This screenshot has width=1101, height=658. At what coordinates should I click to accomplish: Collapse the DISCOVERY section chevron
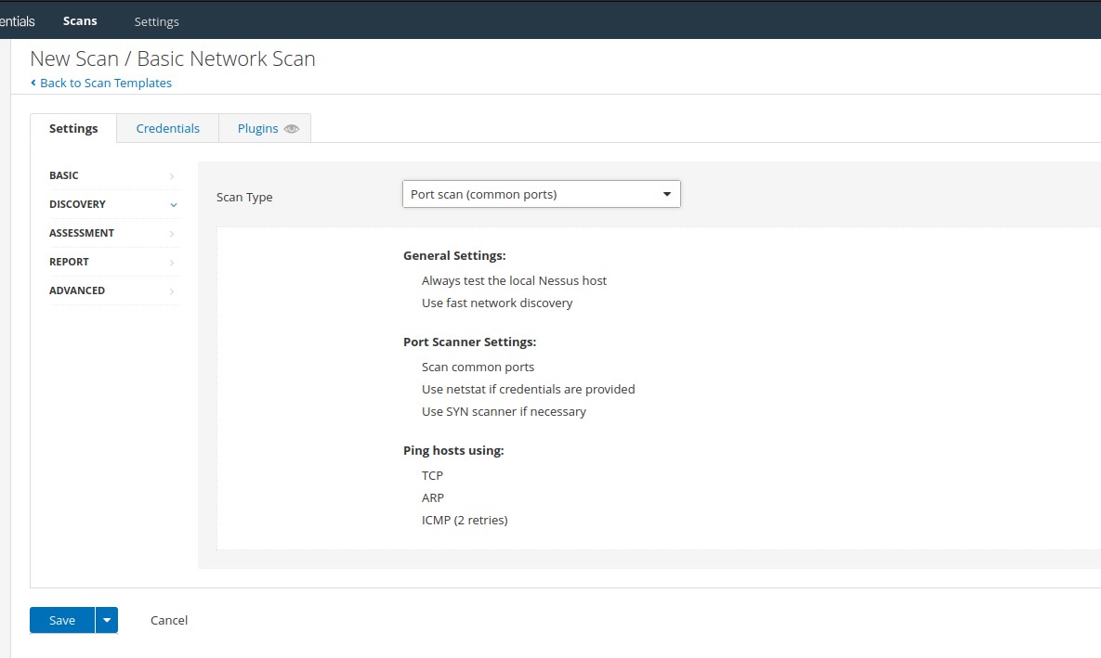click(x=174, y=205)
